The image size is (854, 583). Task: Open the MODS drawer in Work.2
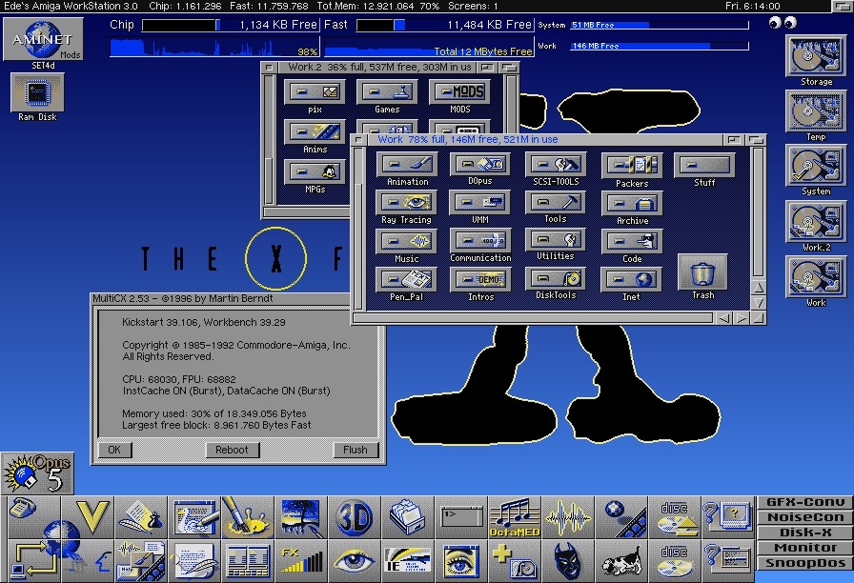[x=459, y=92]
